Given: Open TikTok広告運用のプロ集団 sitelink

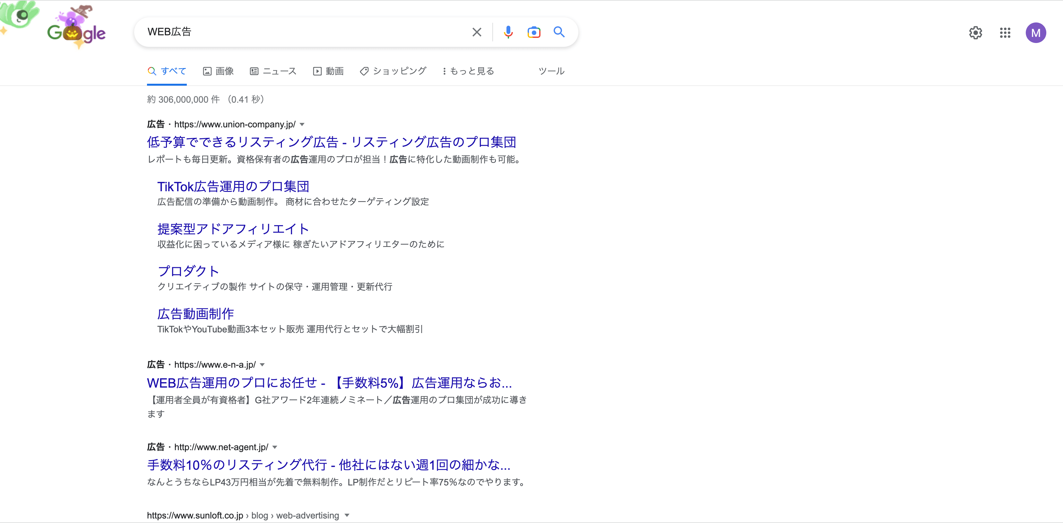Looking at the screenshot, I should click(x=233, y=186).
